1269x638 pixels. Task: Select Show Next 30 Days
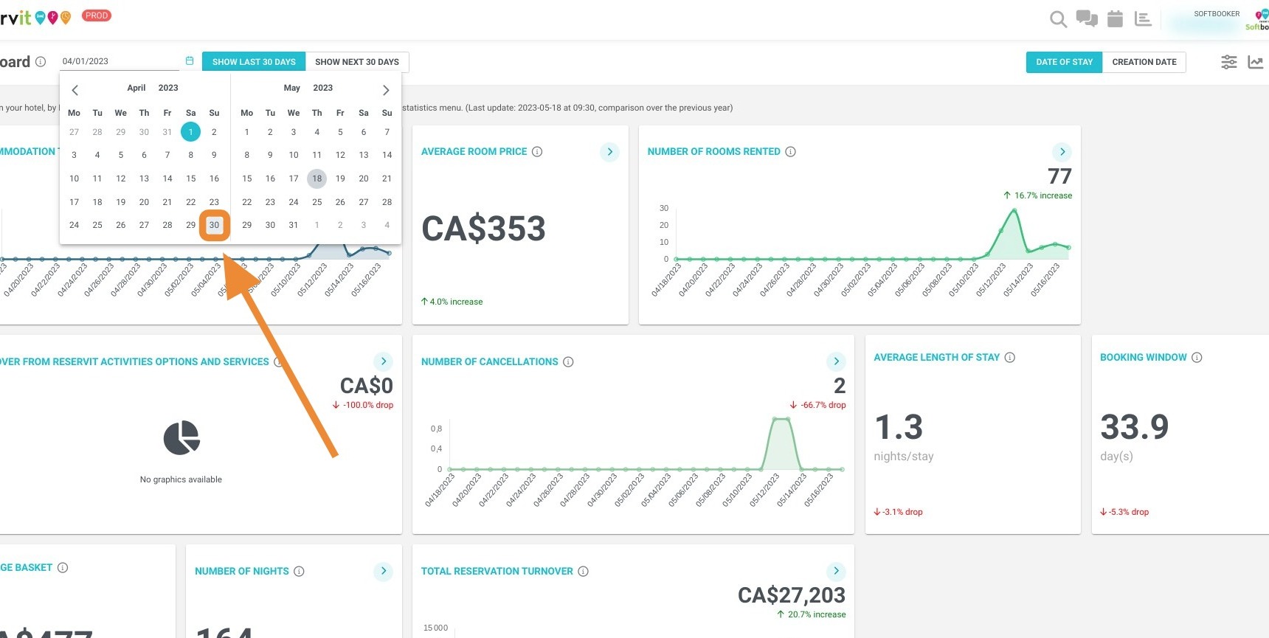point(357,62)
